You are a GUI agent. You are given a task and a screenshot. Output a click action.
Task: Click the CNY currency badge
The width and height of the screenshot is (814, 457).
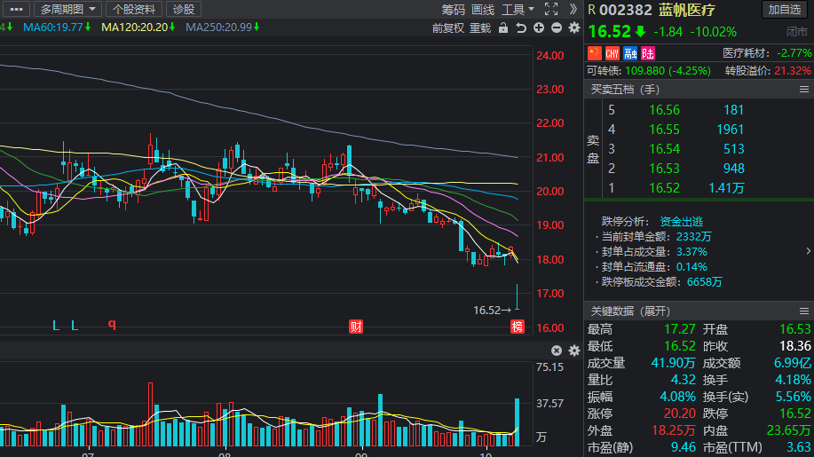tap(612, 53)
